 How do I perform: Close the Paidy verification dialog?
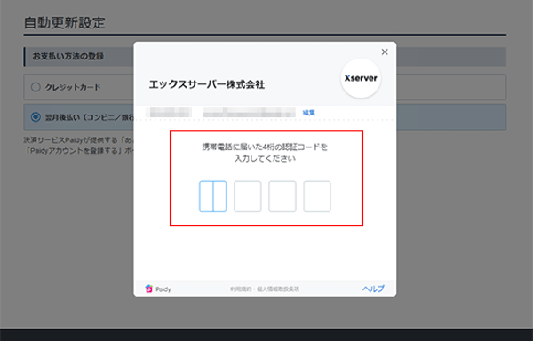click(x=385, y=52)
